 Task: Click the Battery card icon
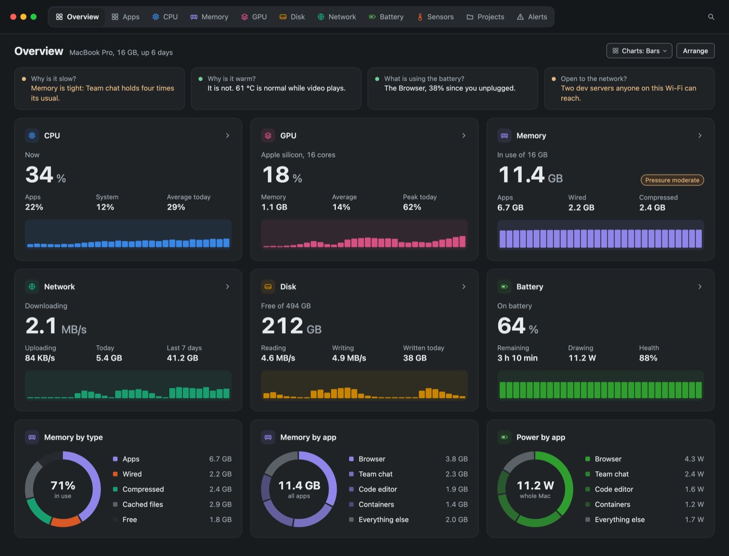point(505,287)
